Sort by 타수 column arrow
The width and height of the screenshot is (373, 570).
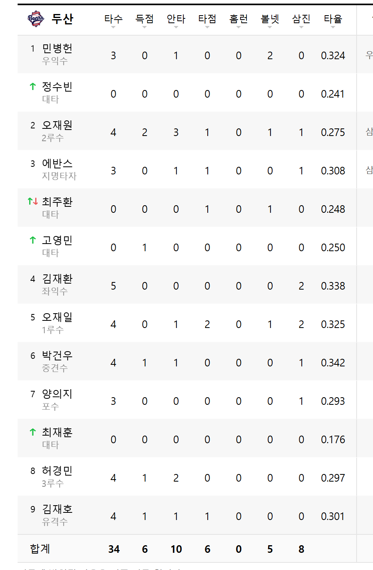click(113, 27)
